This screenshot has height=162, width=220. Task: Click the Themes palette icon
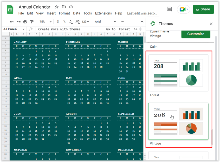pyautogui.click(x=153, y=24)
